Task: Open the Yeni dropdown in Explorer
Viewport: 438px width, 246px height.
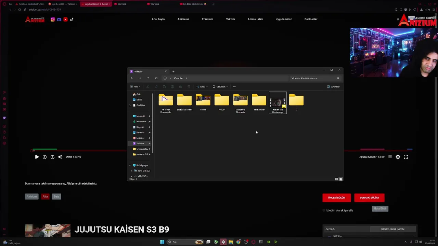Action: point(135,87)
